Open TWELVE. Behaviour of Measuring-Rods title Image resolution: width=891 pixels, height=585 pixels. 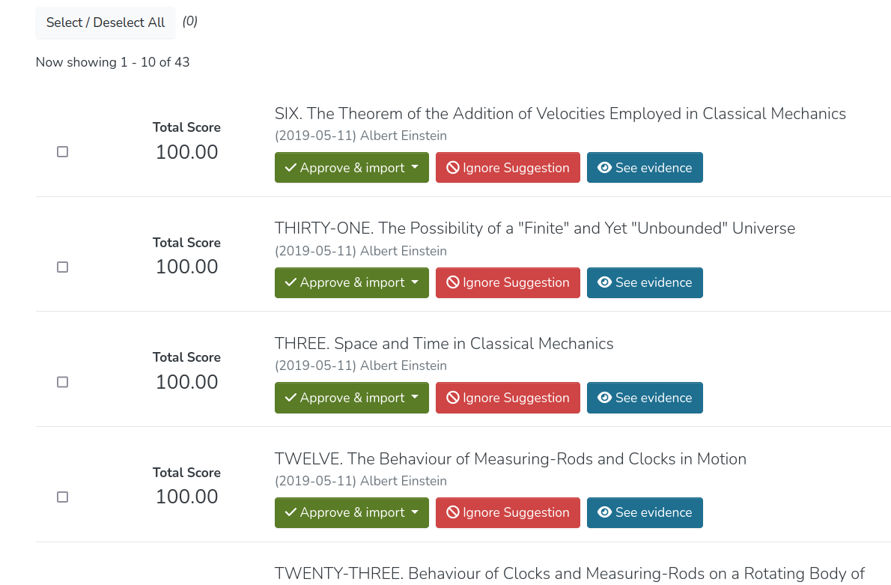click(510, 459)
